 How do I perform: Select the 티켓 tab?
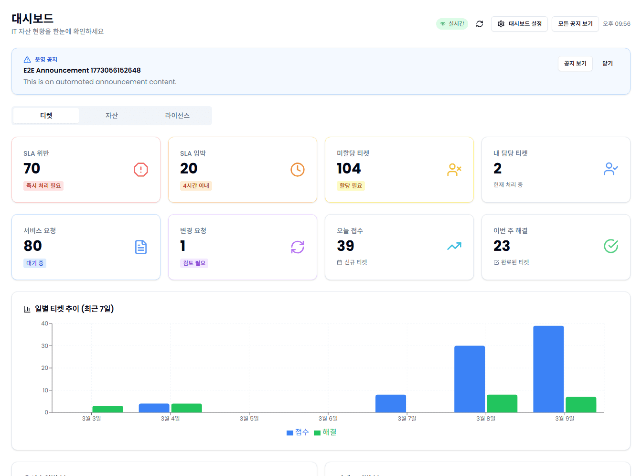pyautogui.click(x=46, y=116)
